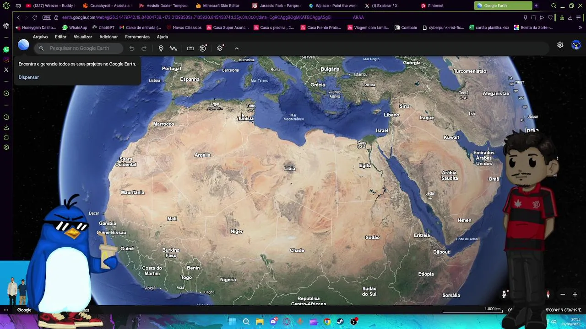The image size is (586, 329).
Task: Open the Google account avatar
Action: [576, 45]
